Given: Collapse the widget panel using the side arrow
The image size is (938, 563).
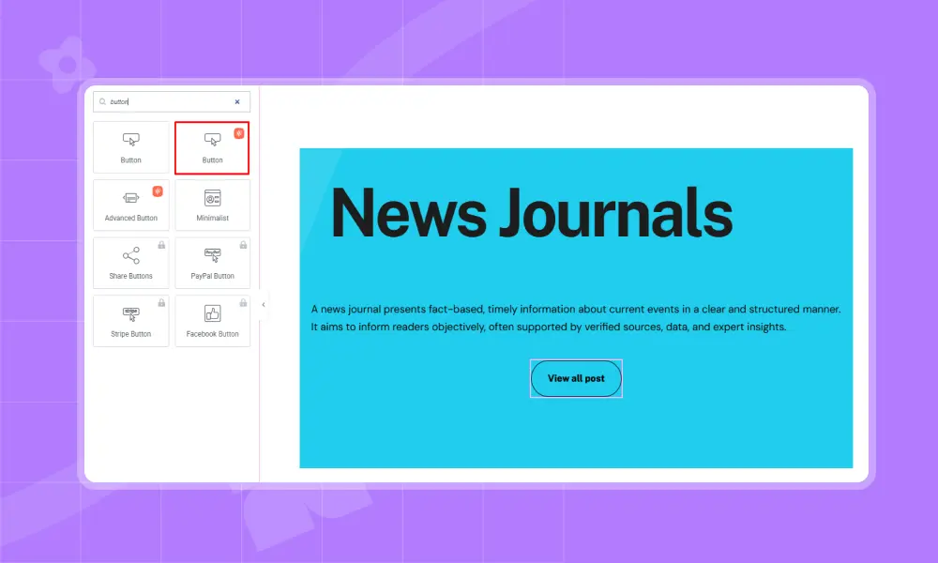Looking at the screenshot, I should pos(264,304).
